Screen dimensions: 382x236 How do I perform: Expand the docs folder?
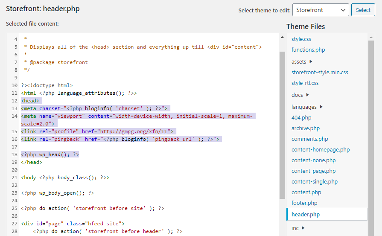tap(300, 95)
